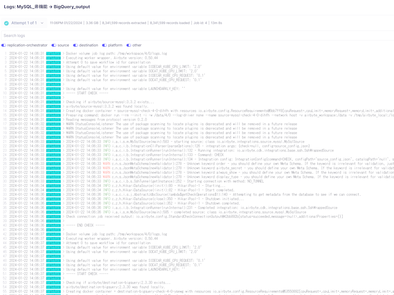Screen dimensions: 394x295
Task: Toggle the other log filter
Action: pos(129,45)
